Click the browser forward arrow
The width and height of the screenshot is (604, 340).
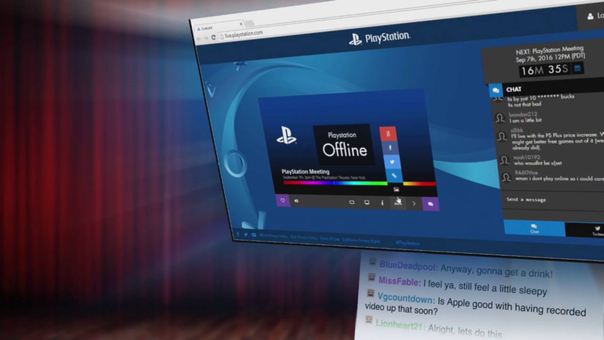click(x=206, y=38)
